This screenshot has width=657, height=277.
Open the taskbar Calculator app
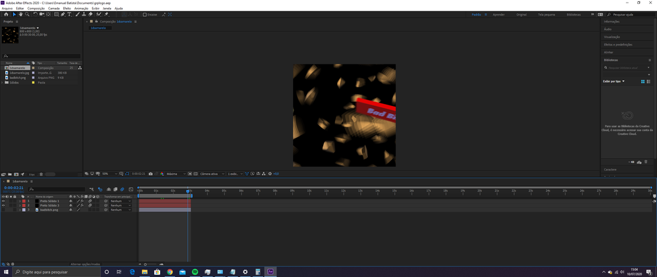(x=257, y=272)
